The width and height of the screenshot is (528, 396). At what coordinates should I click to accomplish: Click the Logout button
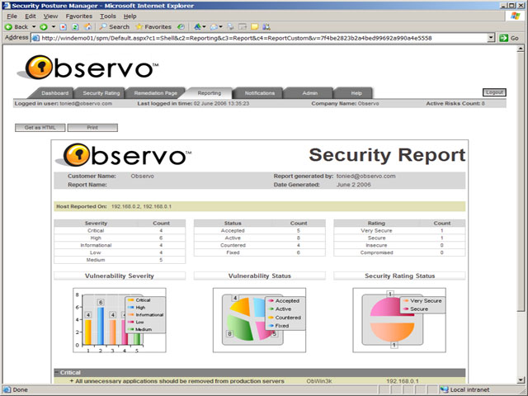coord(494,92)
